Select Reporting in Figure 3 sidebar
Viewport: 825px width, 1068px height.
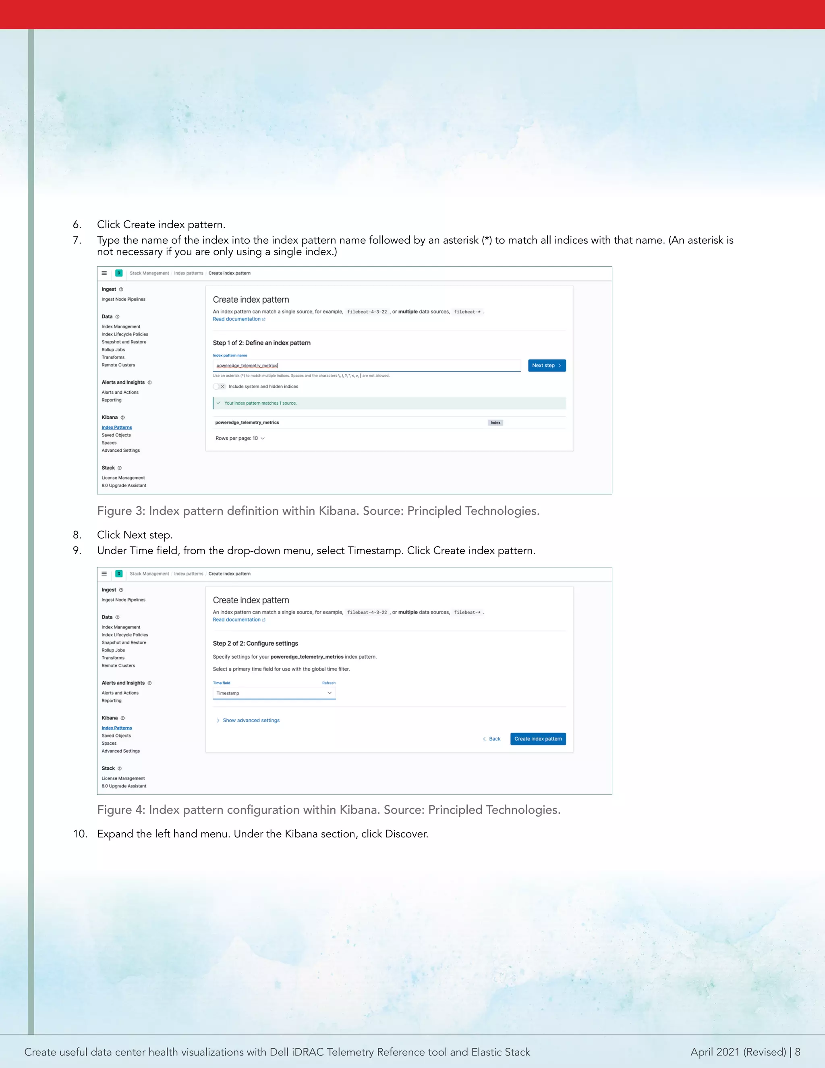point(112,400)
